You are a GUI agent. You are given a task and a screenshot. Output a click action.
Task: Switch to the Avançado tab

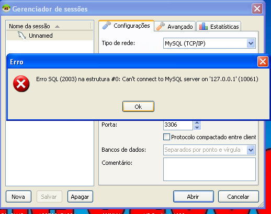click(175, 26)
